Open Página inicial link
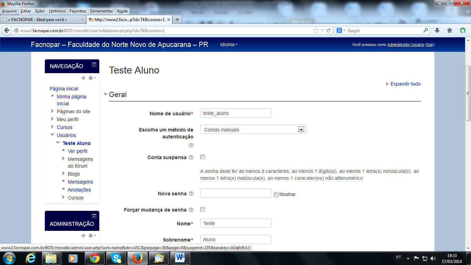This screenshot has height=265, width=471. point(64,89)
